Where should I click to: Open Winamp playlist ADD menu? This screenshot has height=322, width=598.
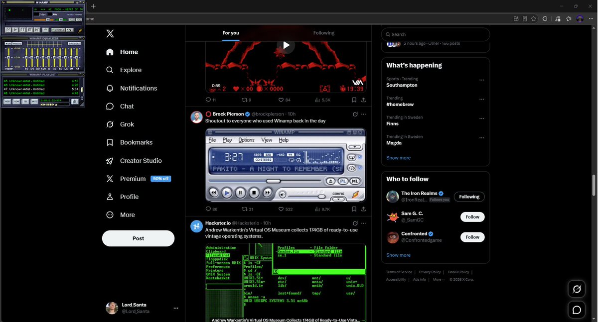point(7,101)
